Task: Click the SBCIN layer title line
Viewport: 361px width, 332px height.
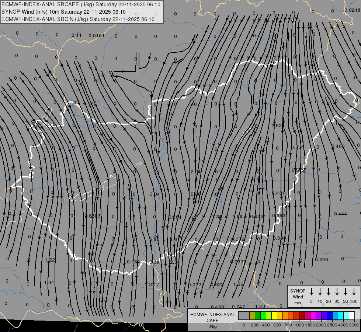Action: click(x=78, y=19)
